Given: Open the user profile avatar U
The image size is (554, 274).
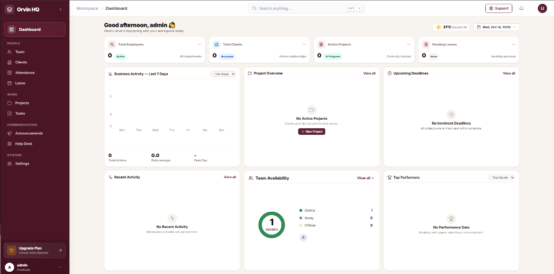Looking at the screenshot, I should (542, 8).
